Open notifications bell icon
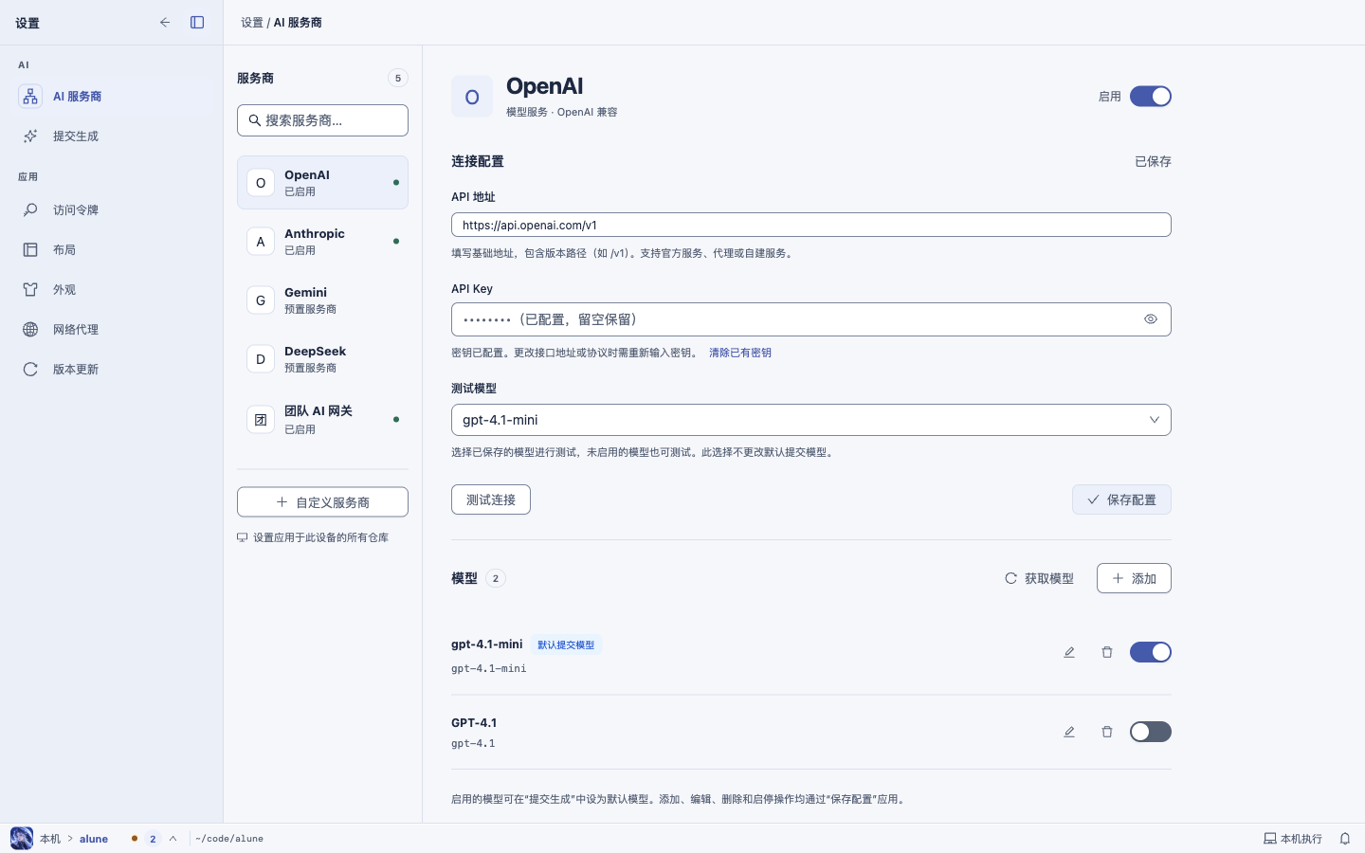The width and height of the screenshot is (1365, 853). 1344,839
